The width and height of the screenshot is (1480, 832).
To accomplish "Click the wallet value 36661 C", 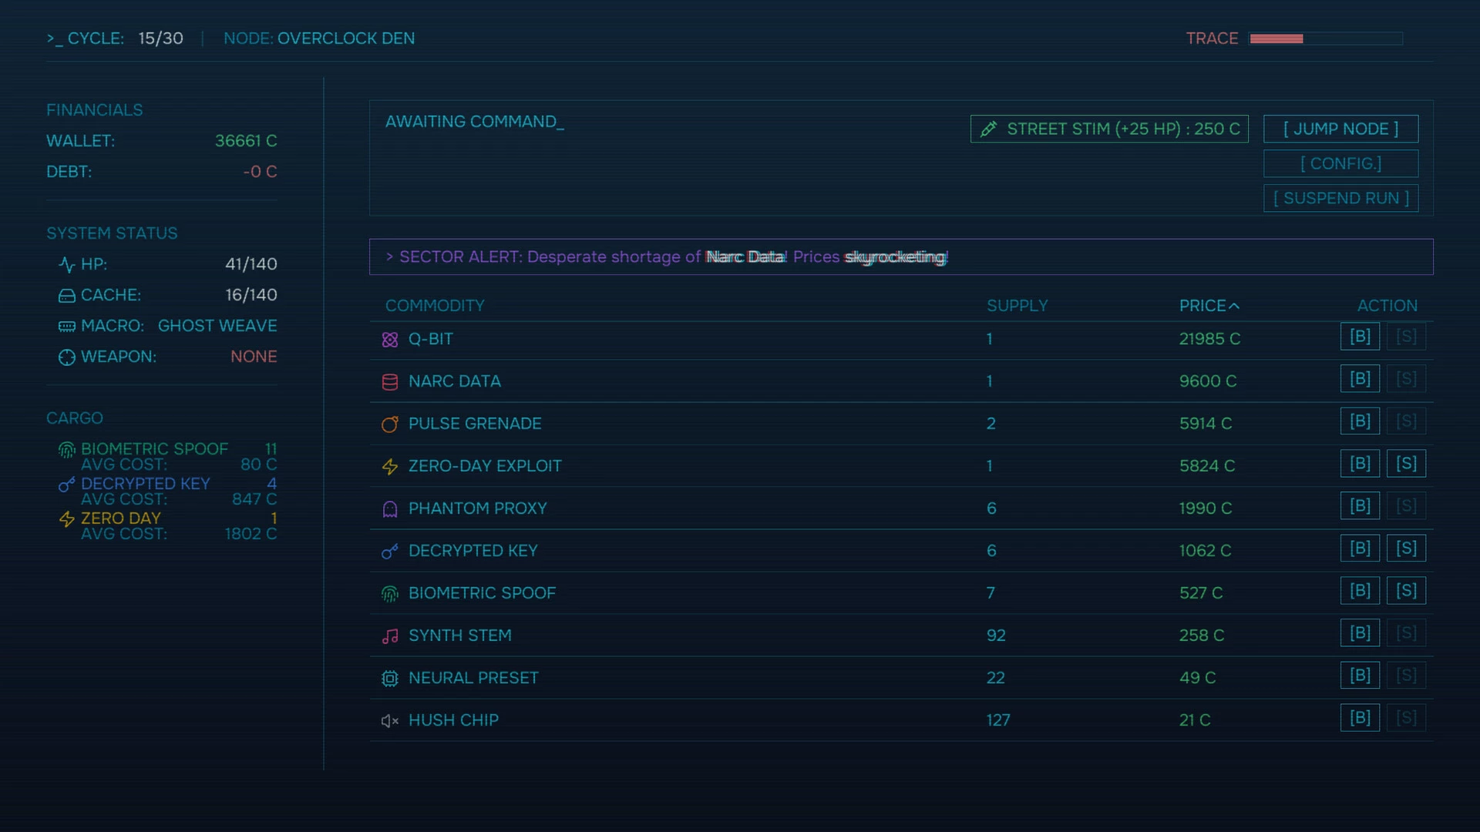I will (246, 141).
